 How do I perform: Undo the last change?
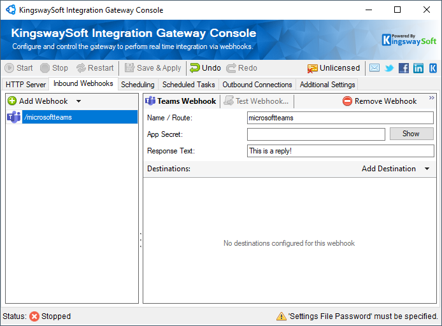205,68
